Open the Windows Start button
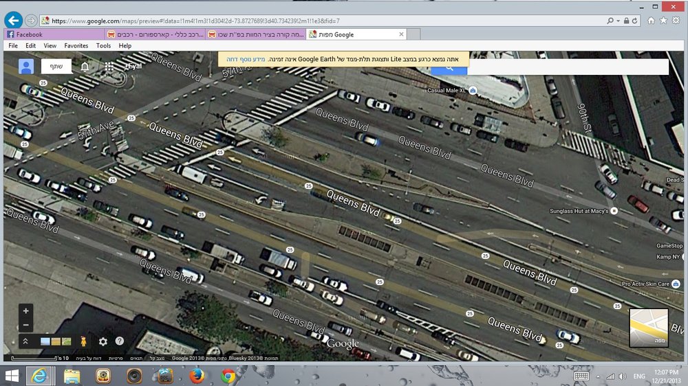 tap(12, 376)
